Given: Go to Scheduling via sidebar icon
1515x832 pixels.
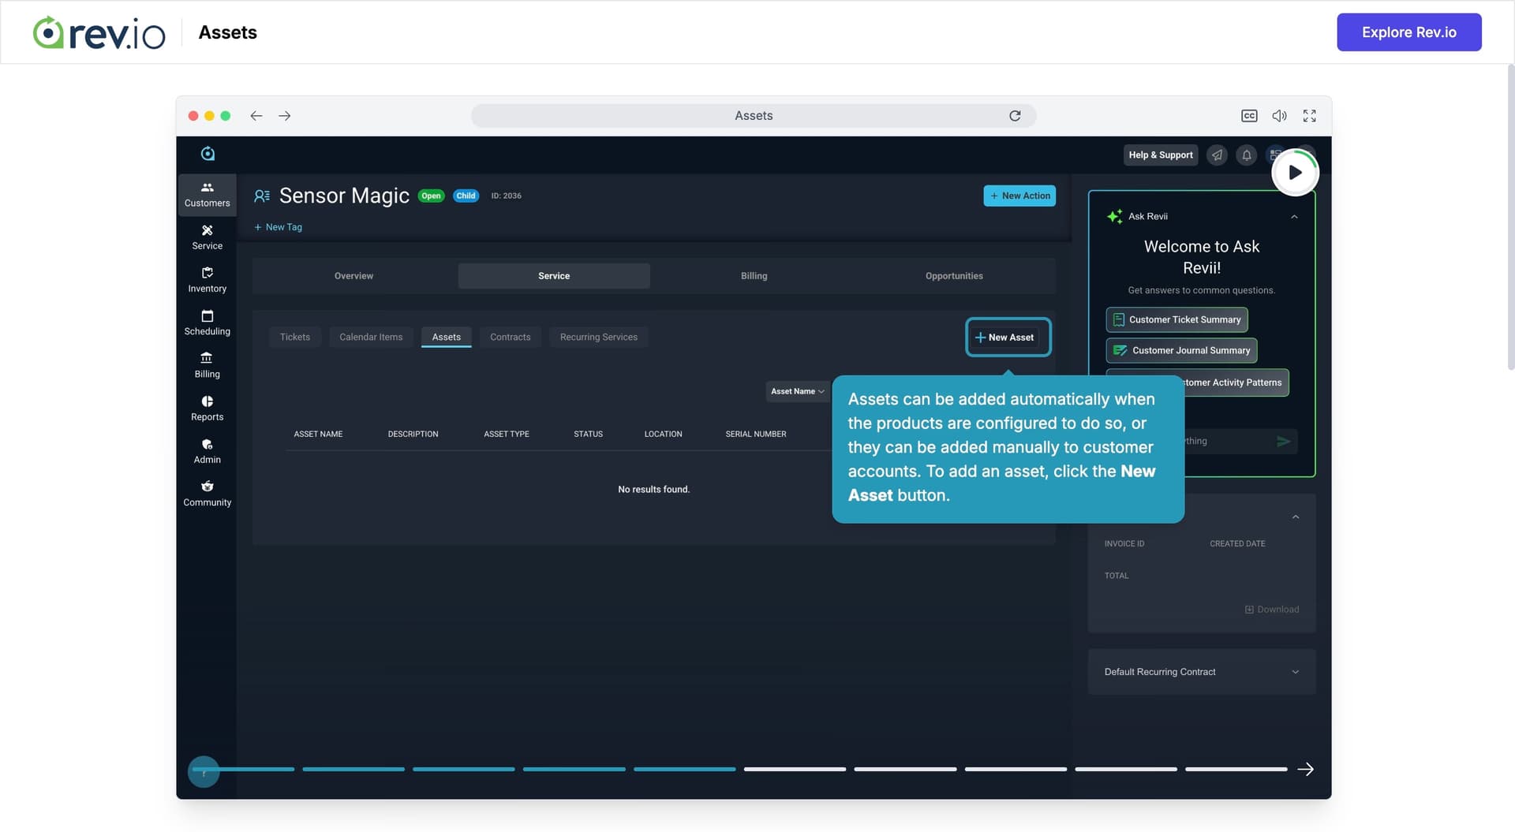Looking at the screenshot, I should pos(207,322).
